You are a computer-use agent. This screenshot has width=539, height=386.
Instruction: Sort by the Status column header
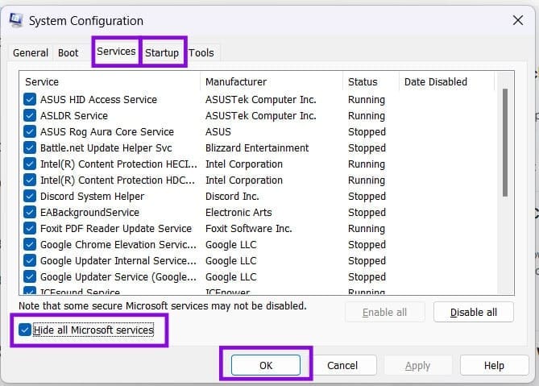(x=371, y=82)
